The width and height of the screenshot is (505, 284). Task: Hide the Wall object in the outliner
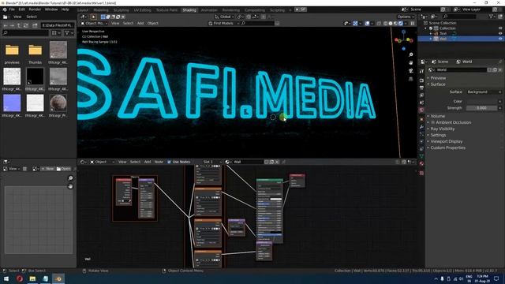point(500,39)
